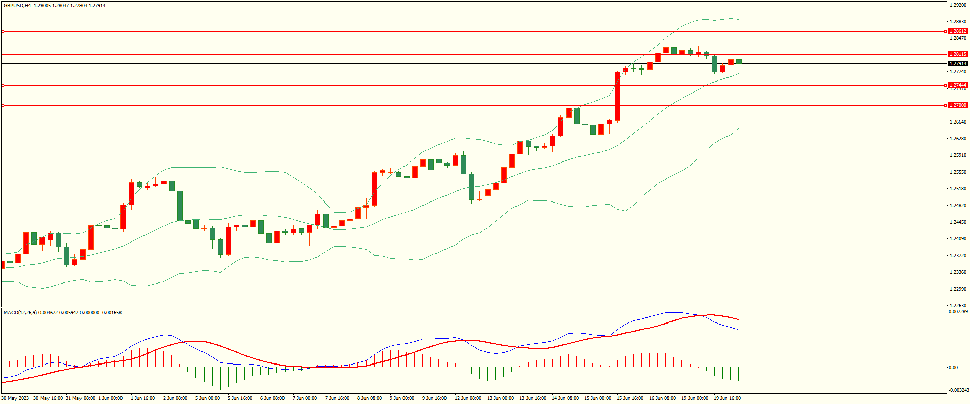Grab the left handle of the 1.27000 line

3,105
